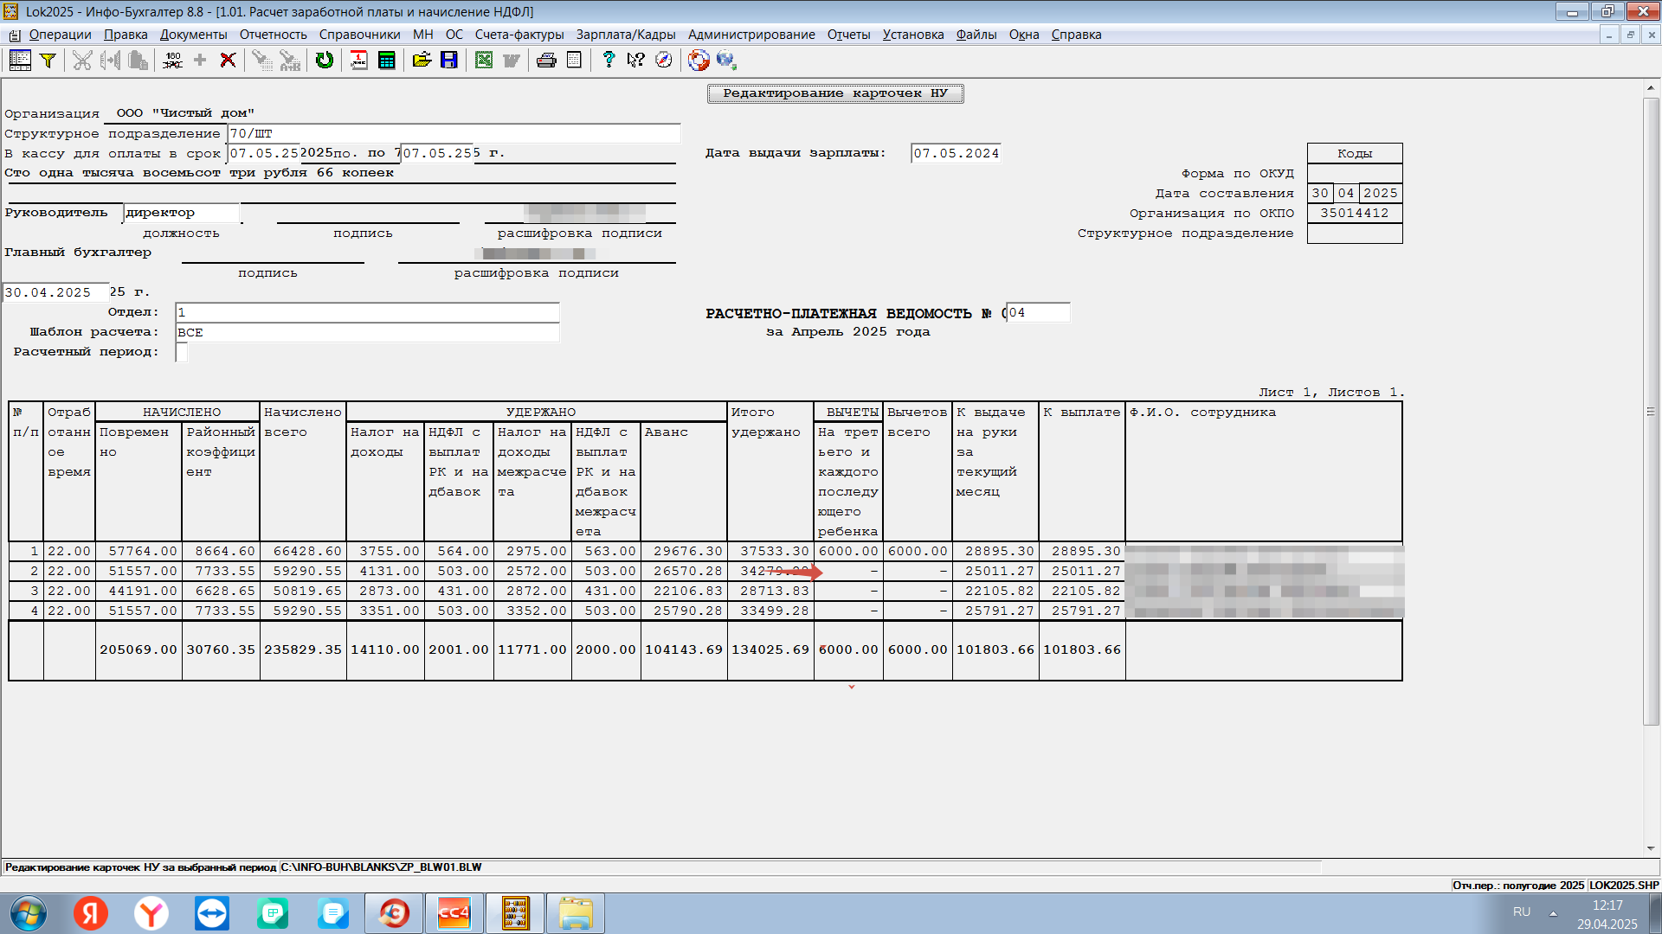Click the printer icon
The height and width of the screenshot is (934, 1662).
pos(546,60)
